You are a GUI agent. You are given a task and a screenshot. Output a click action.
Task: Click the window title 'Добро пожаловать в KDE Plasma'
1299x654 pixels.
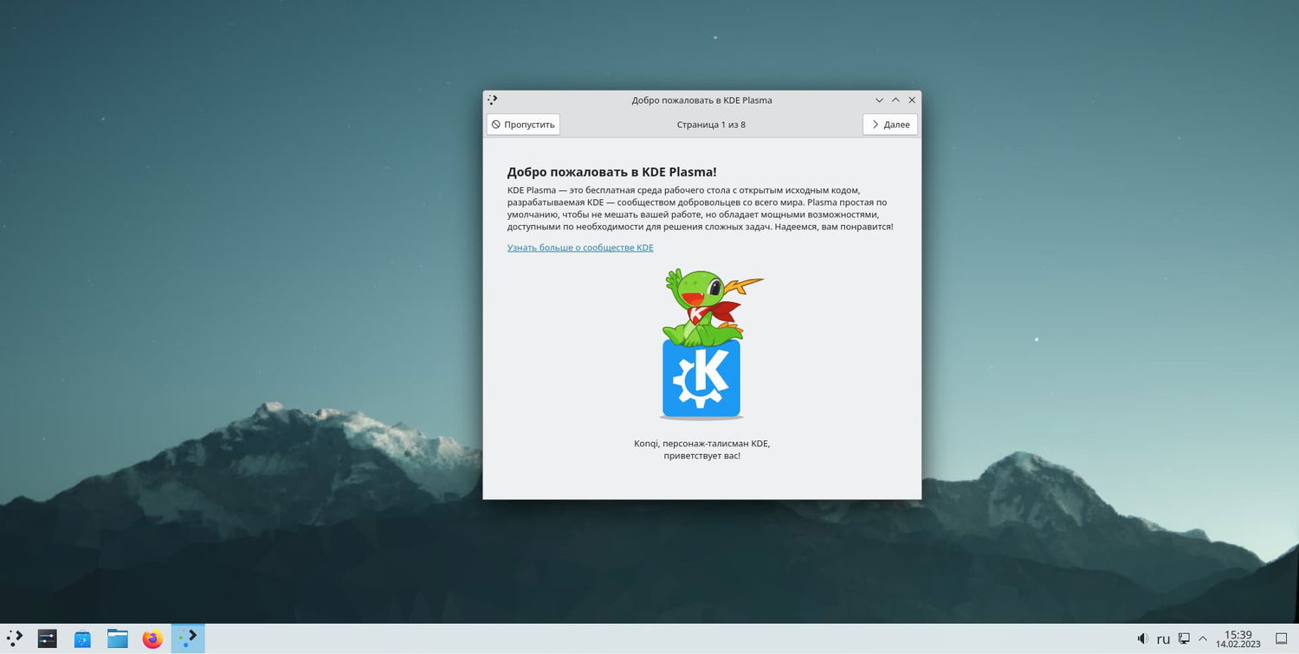701,100
